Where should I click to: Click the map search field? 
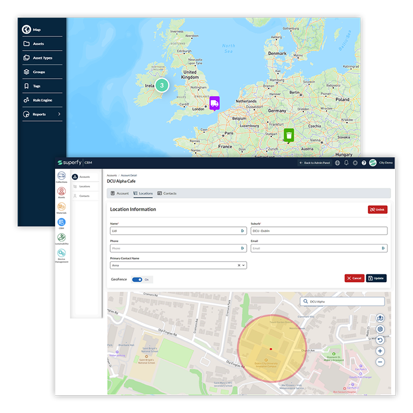point(344,302)
